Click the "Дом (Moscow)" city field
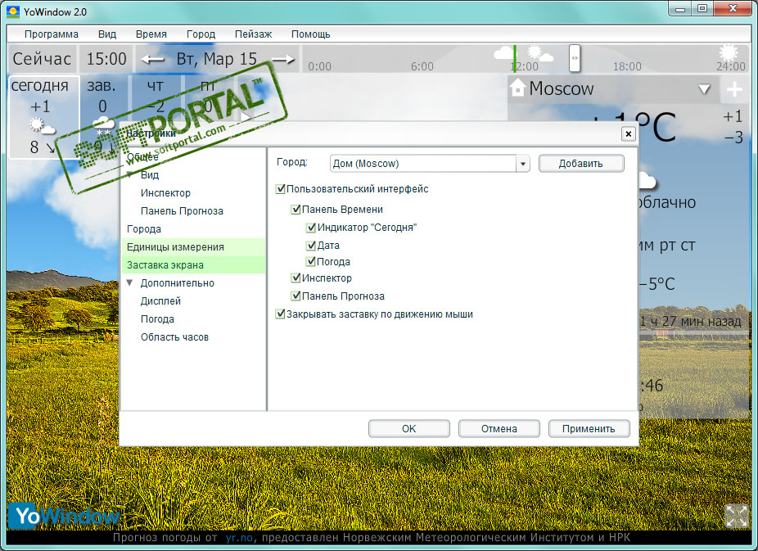The height and width of the screenshot is (551, 758). [x=423, y=164]
